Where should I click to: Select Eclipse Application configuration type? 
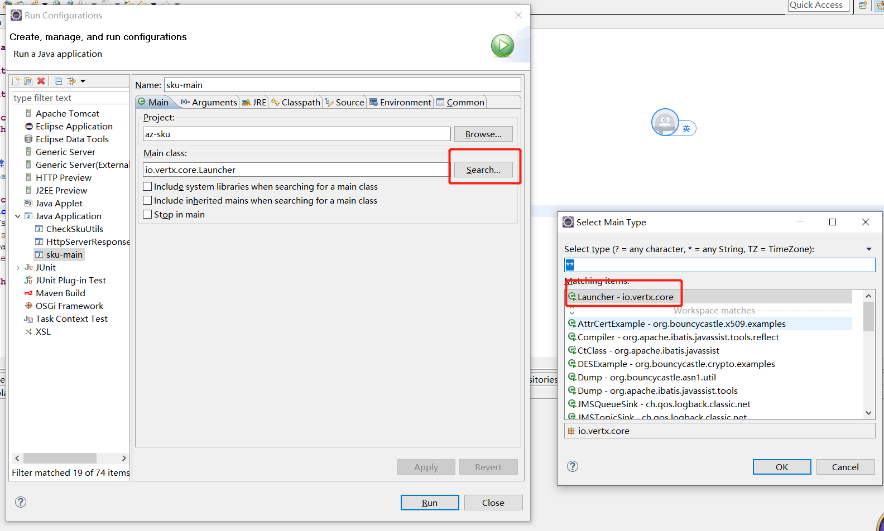click(x=74, y=126)
